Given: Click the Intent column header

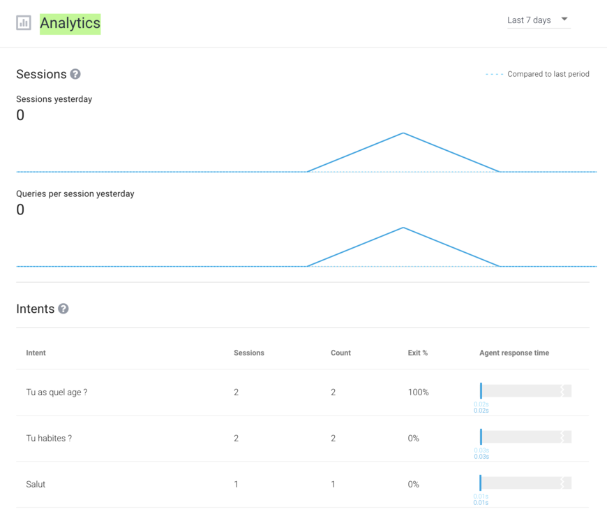Looking at the screenshot, I should coord(36,353).
